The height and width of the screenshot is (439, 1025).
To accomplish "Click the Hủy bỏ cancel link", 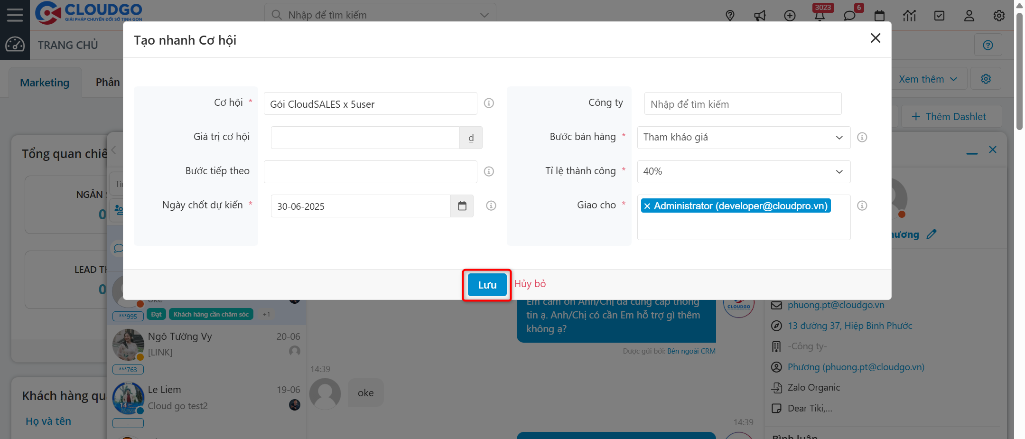I will [530, 283].
